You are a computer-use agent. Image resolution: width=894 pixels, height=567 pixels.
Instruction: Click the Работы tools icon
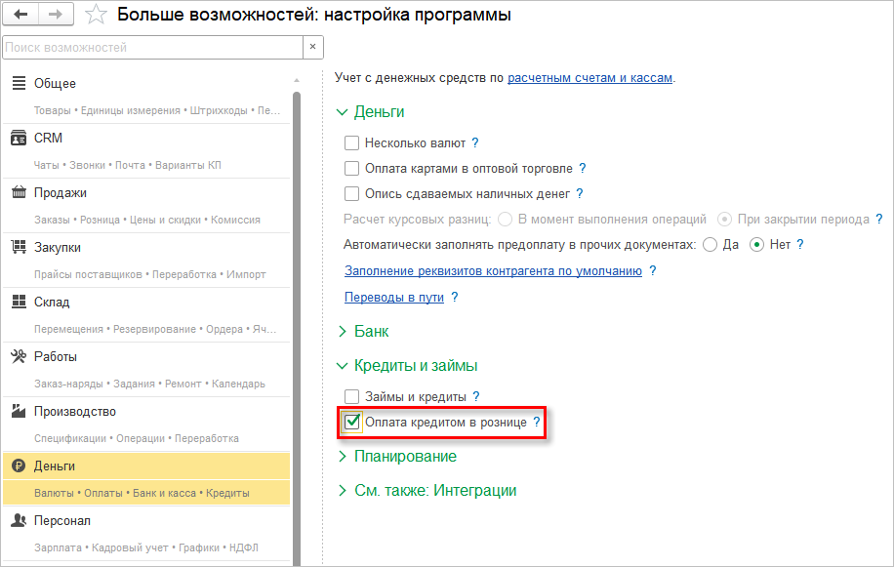coord(19,357)
